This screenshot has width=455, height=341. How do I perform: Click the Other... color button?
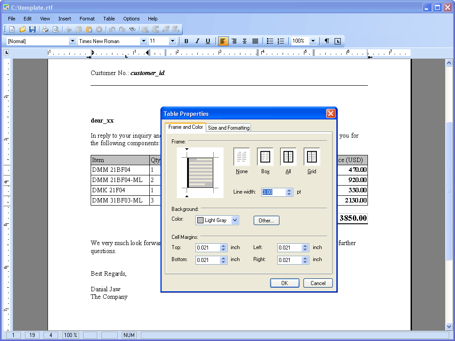coord(266,220)
